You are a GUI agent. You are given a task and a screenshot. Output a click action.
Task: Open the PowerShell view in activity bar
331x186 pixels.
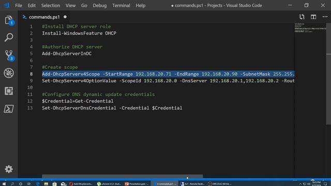[x=9, y=109]
